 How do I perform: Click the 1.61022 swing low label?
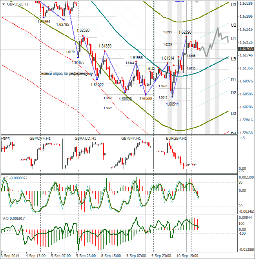pos(97,85)
